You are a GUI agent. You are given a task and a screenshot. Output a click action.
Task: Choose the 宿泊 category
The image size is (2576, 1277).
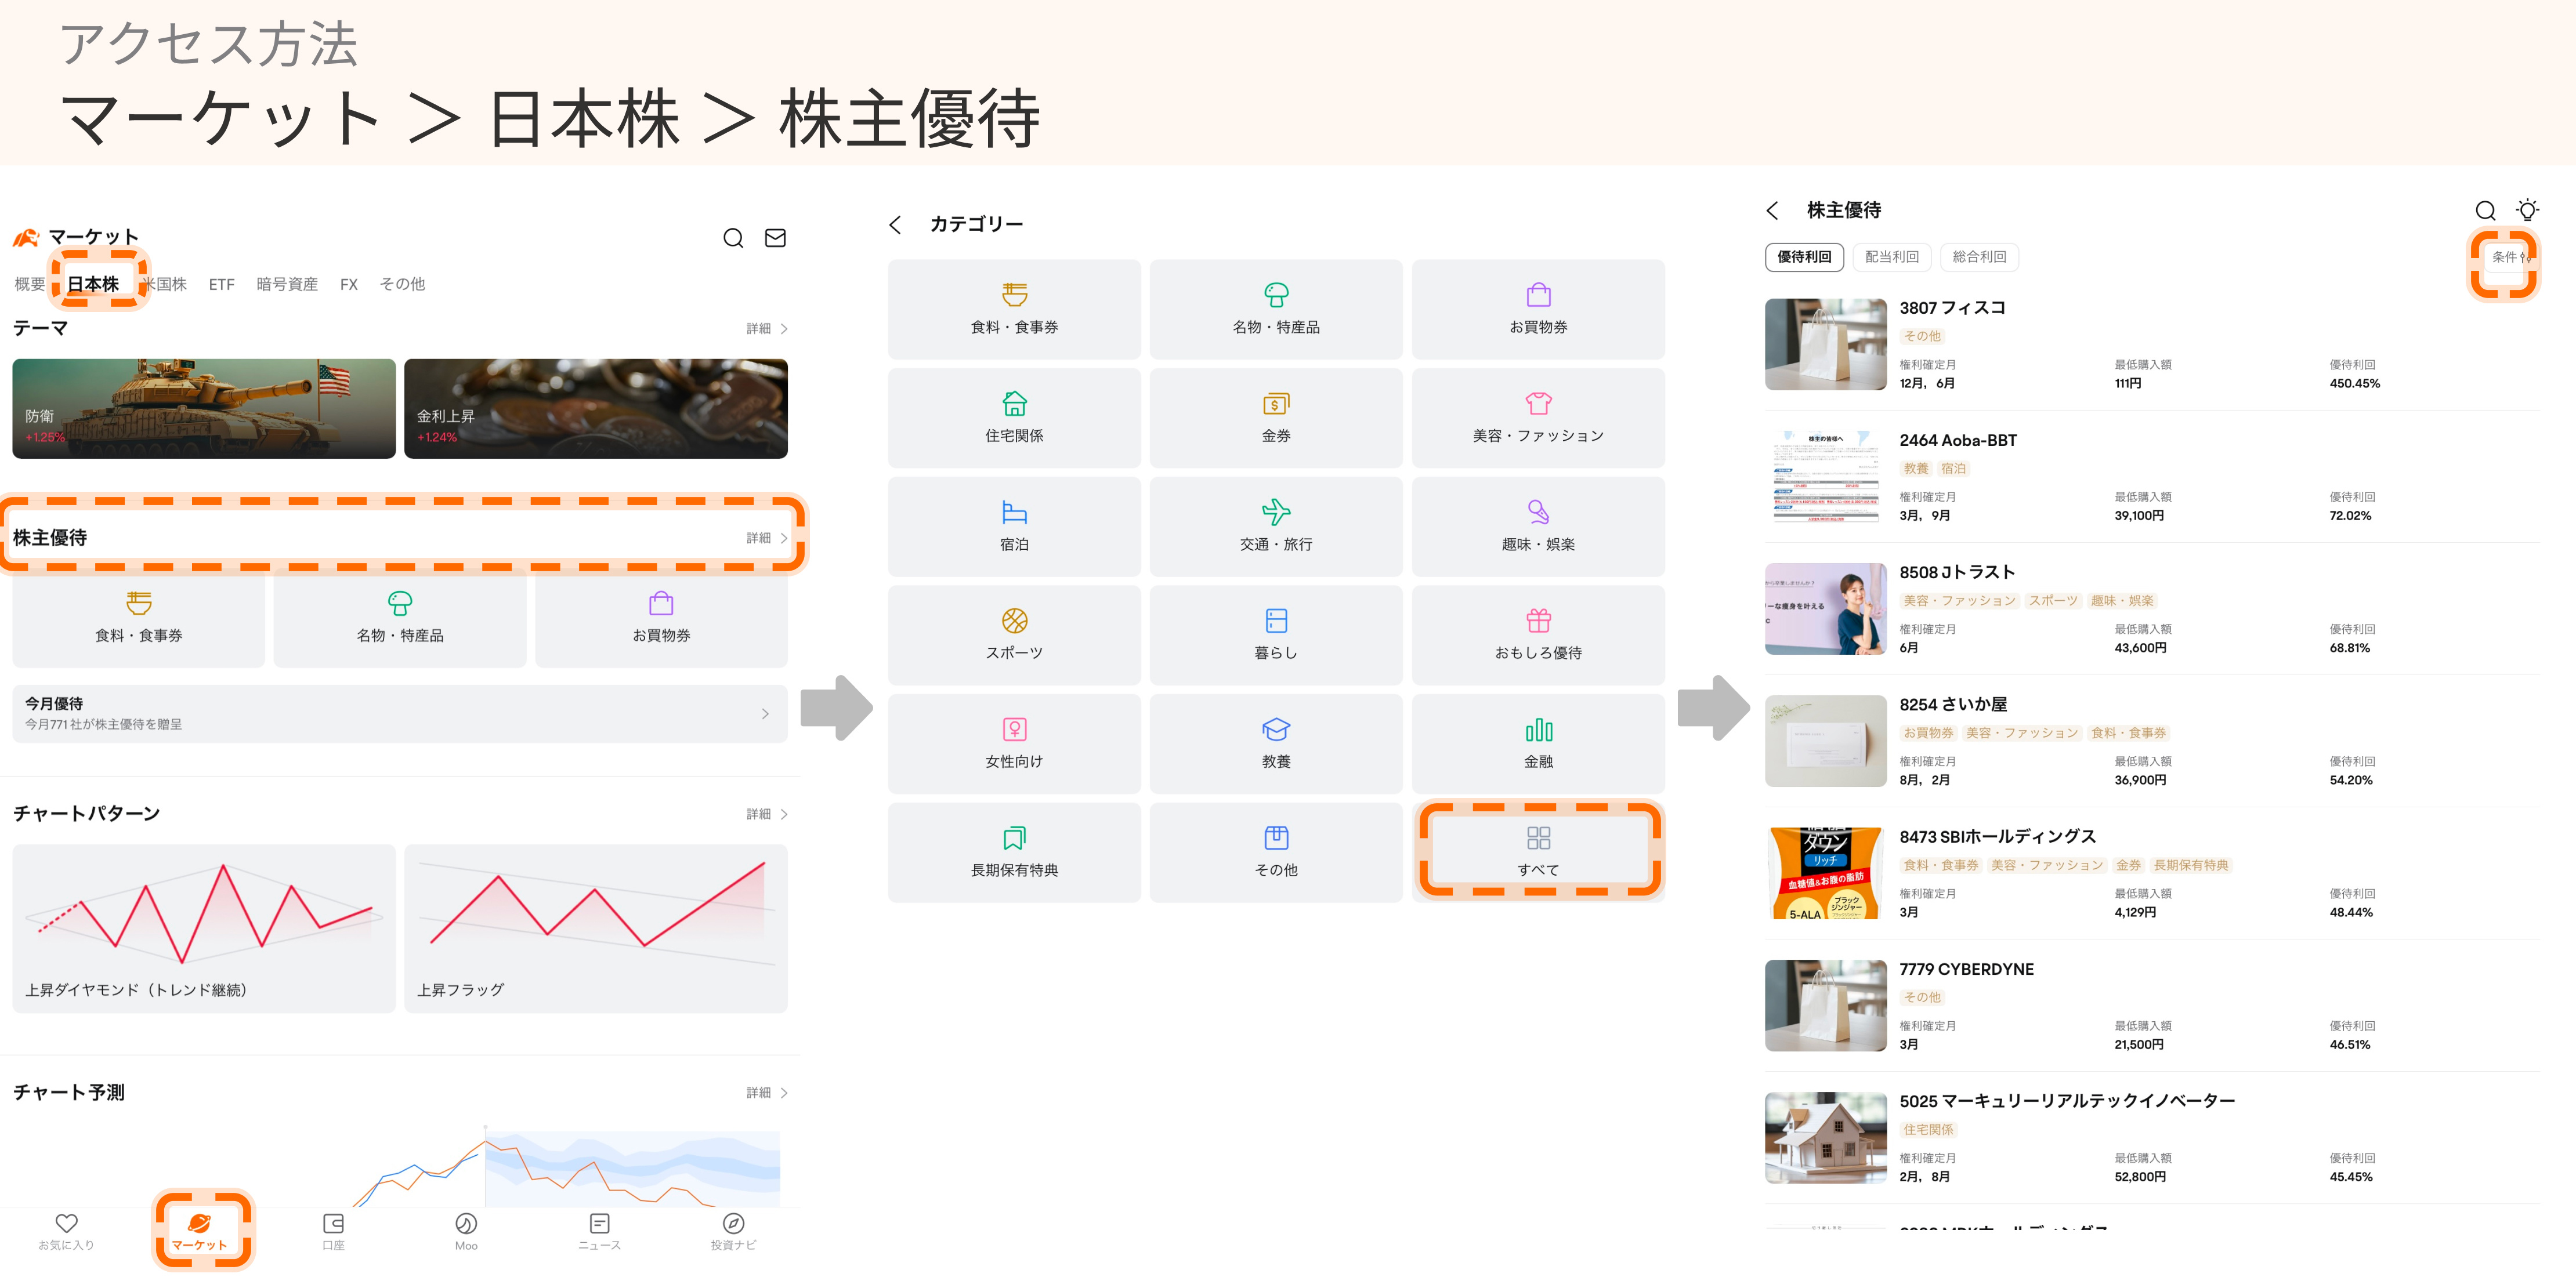pos(1014,527)
